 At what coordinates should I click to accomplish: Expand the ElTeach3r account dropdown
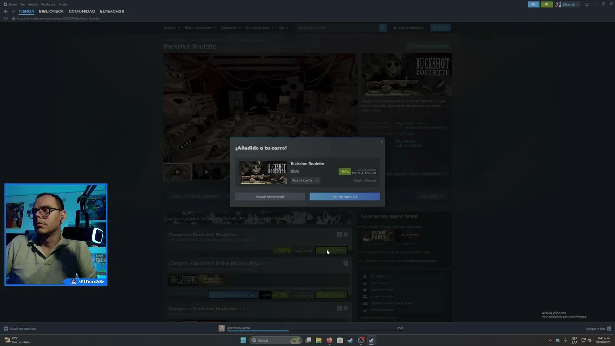[567, 4]
